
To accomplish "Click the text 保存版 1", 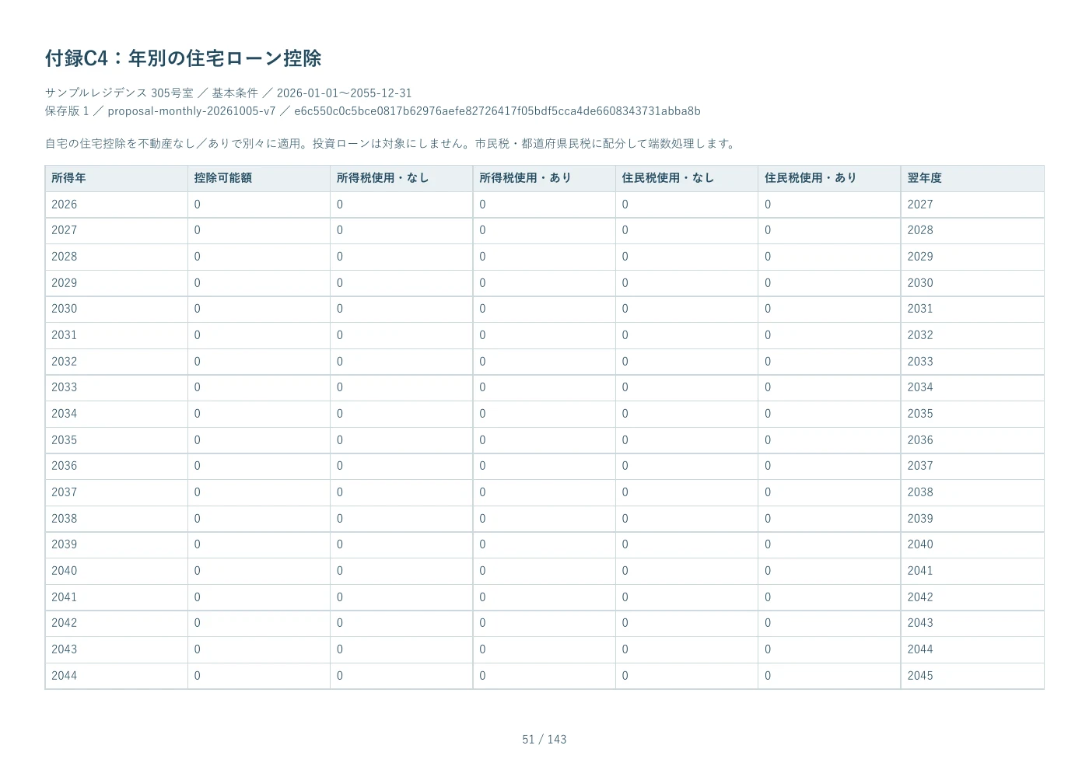I will (x=67, y=111).
